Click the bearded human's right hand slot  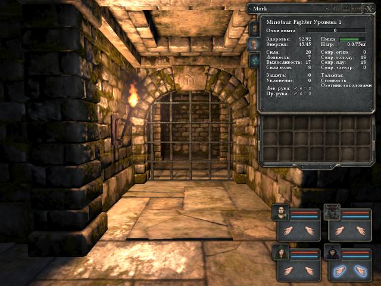pos(310,231)
